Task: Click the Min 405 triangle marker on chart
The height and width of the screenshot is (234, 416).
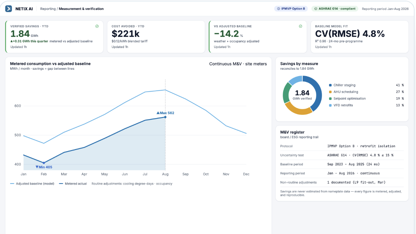Action: click(37, 167)
